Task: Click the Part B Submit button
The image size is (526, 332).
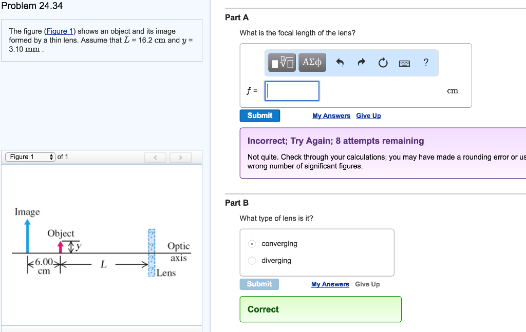Action: click(259, 284)
